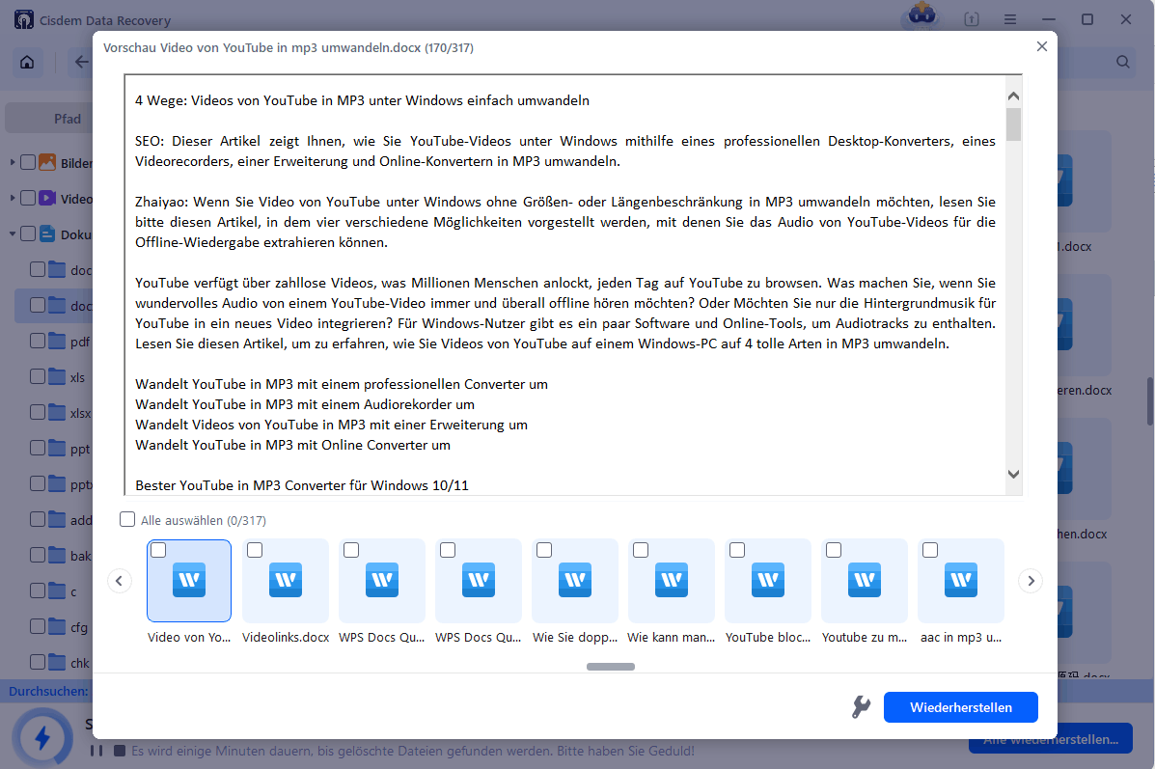The width and height of the screenshot is (1155, 769).
Task: Click the right chevron to show more files
Action: (1030, 580)
